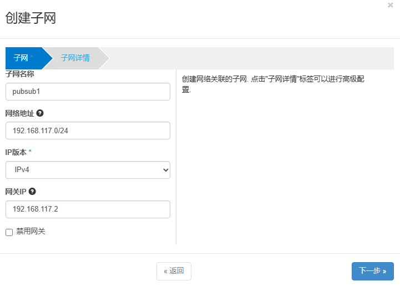This screenshot has height=286, width=400.
Task: Click the 创建子网 dialog title
Action: click(31, 18)
